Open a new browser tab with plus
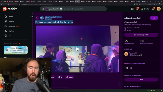The width and height of the screenshot is (163, 92). pos(148,2)
